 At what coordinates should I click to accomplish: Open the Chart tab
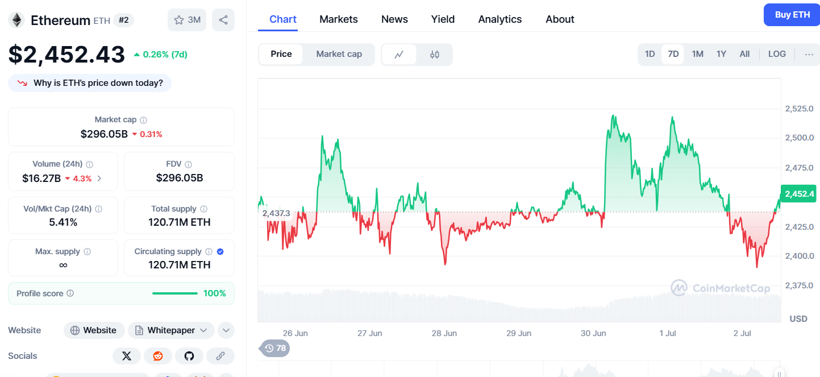283,19
